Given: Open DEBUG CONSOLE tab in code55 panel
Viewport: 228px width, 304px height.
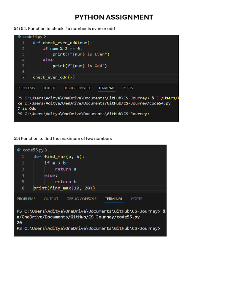Looking at the screenshot, I should coord(81,199).
